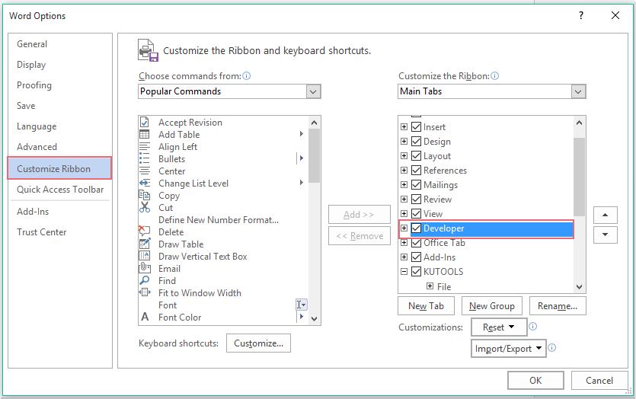
Task: Uncheck the Developer tab checkbox
Action: (416, 228)
